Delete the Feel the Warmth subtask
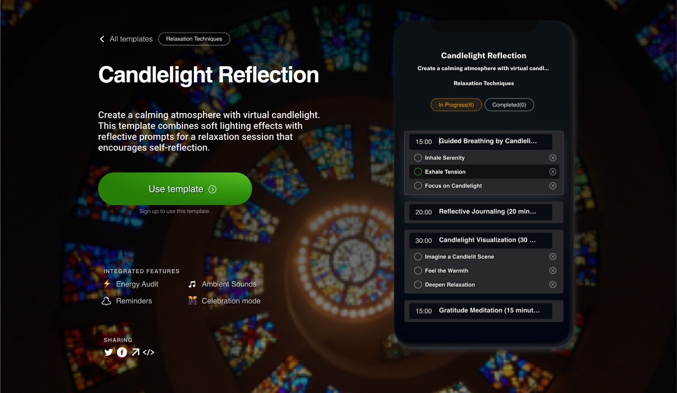The image size is (677, 393). click(553, 271)
